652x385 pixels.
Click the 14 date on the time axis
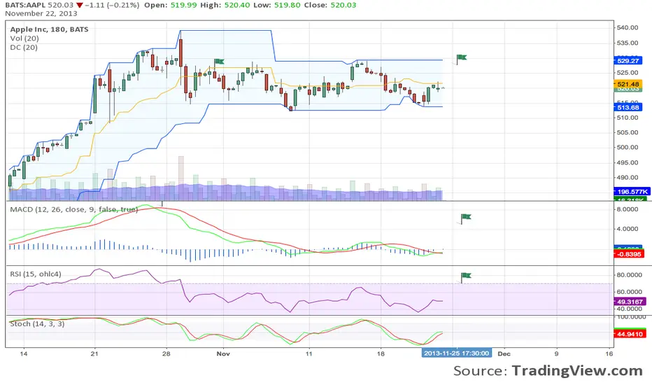click(x=24, y=353)
